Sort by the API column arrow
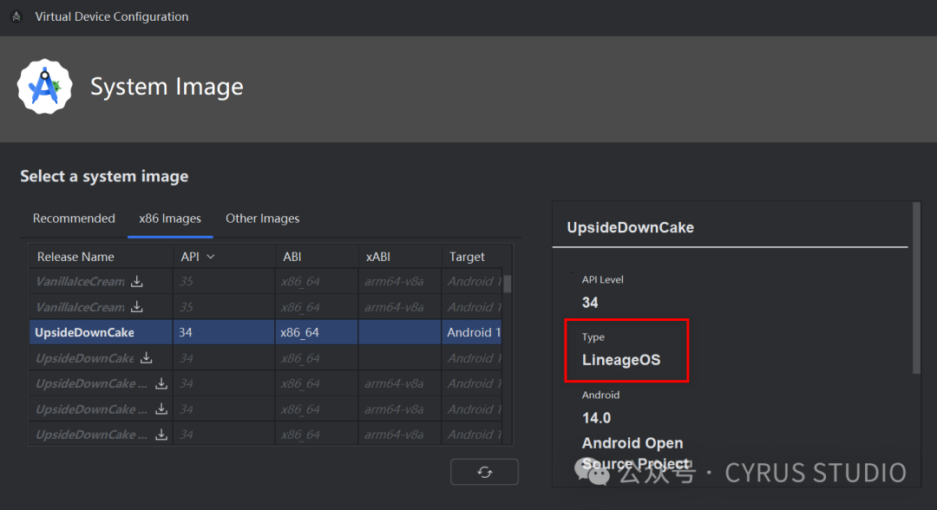The width and height of the screenshot is (937, 510). [x=210, y=257]
